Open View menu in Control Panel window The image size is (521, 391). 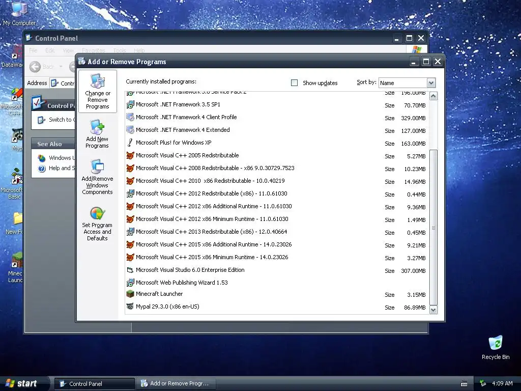pyautogui.click(x=68, y=50)
